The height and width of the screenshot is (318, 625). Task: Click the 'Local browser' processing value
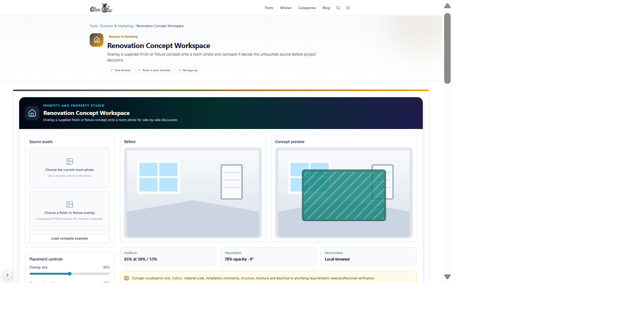point(337,259)
